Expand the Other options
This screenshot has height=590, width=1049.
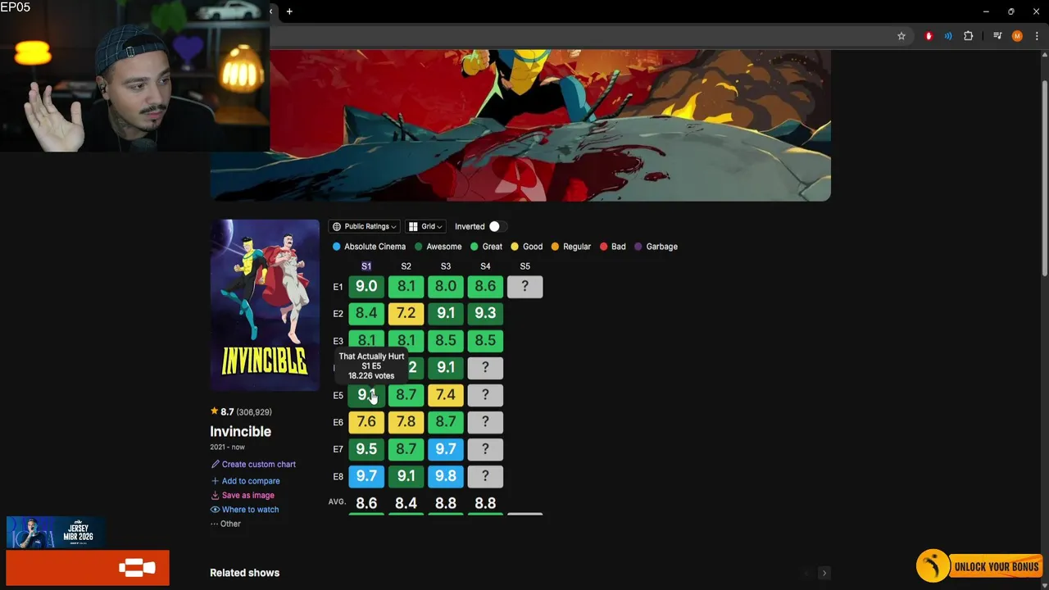tap(225, 524)
